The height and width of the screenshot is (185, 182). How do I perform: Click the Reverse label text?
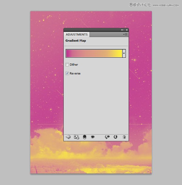75,74
